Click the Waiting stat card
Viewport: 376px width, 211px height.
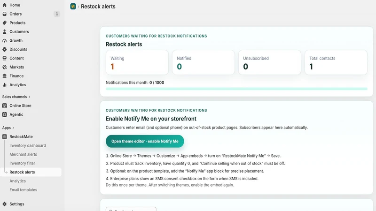tap(137, 62)
